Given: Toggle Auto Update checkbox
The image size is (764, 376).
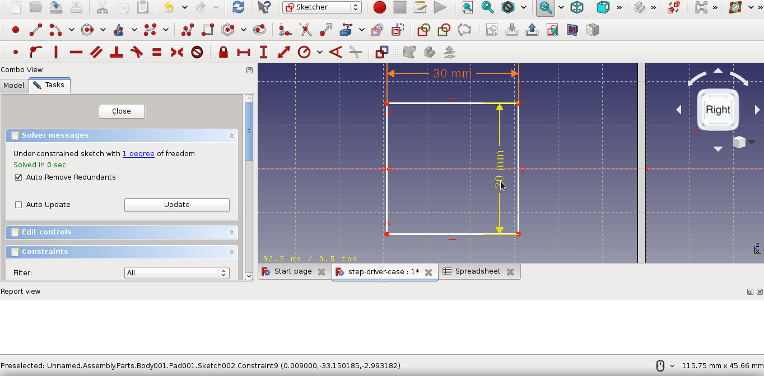Looking at the screenshot, I should (x=18, y=204).
